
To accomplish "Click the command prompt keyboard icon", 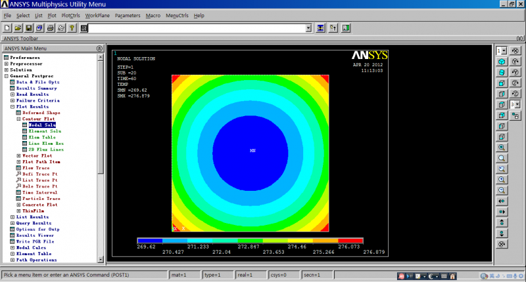I will coord(84,28).
